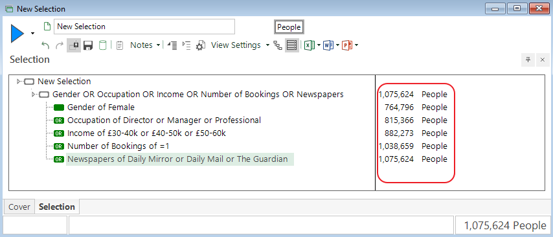Click the OR badge beside Occupation row
Screen dimensions: 553x237
pos(59,120)
